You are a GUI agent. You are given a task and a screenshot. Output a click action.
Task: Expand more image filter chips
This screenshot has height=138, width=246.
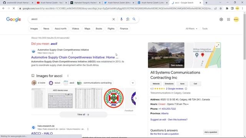pyautogui.click(x=133, y=83)
